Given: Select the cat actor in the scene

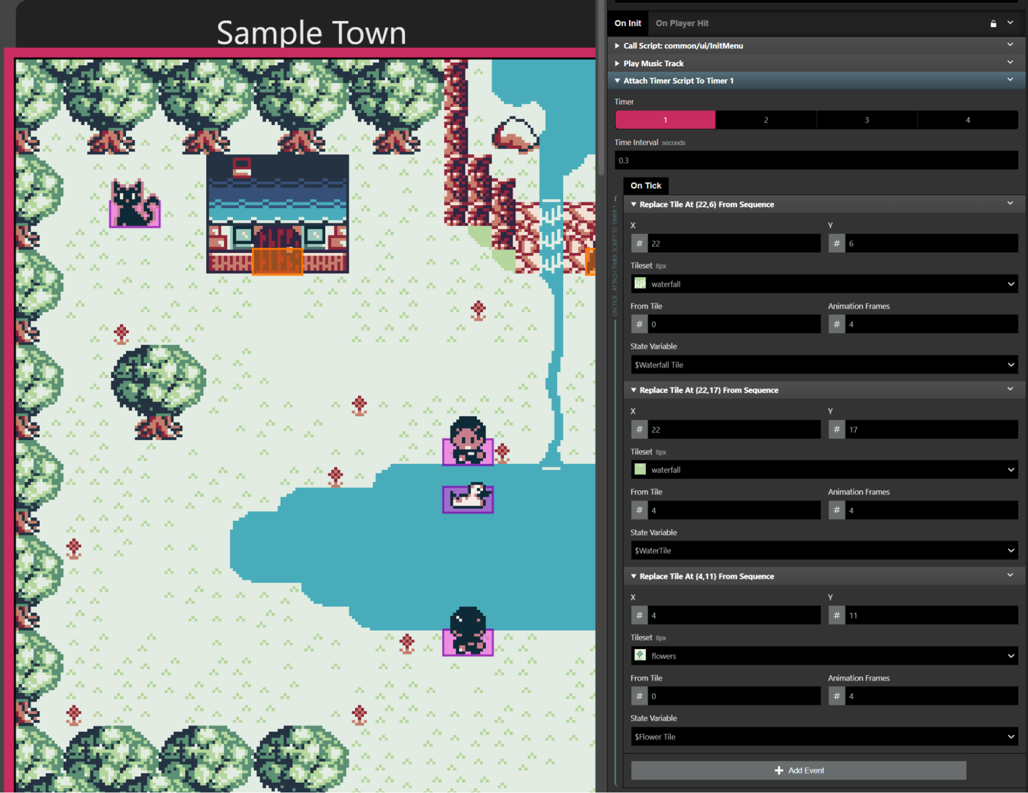Looking at the screenshot, I should pos(134,204).
